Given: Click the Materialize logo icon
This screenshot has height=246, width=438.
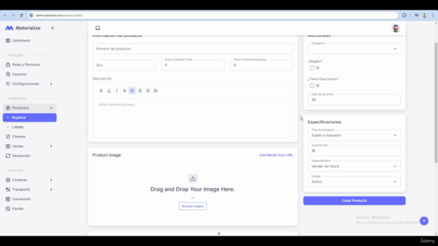Looking at the screenshot, I should pyautogui.click(x=9, y=28).
